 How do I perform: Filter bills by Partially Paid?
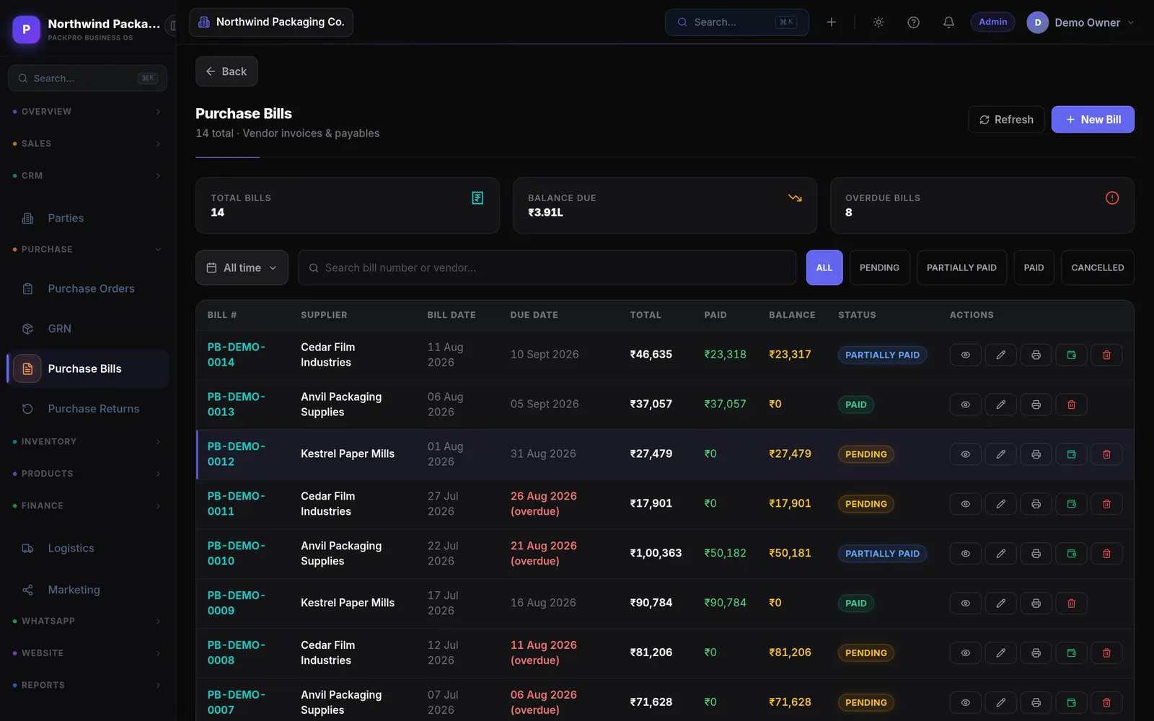pos(961,267)
